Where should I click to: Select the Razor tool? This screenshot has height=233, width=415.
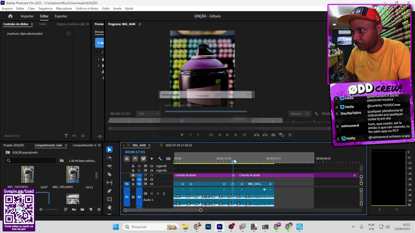[x=109, y=174]
